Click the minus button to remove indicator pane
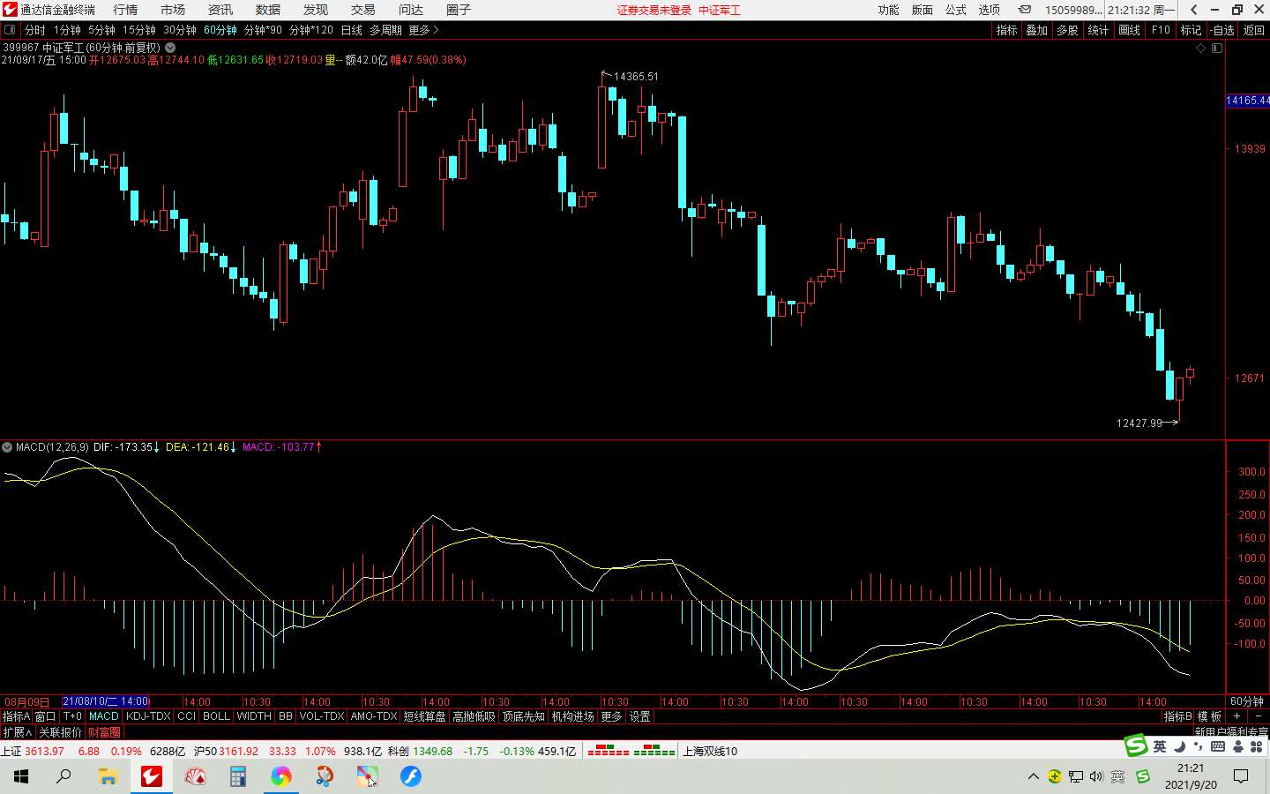 click(x=1258, y=716)
